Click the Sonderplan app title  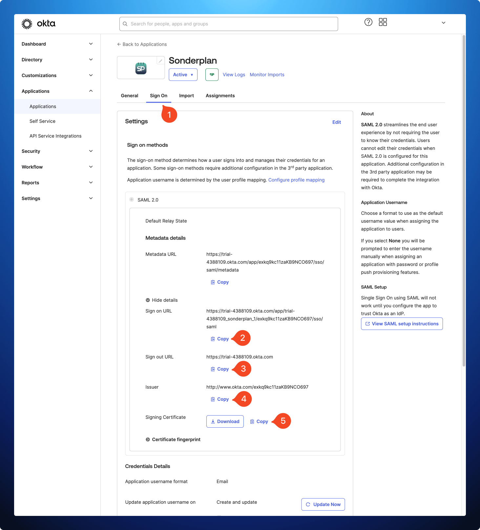click(x=193, y=61)
